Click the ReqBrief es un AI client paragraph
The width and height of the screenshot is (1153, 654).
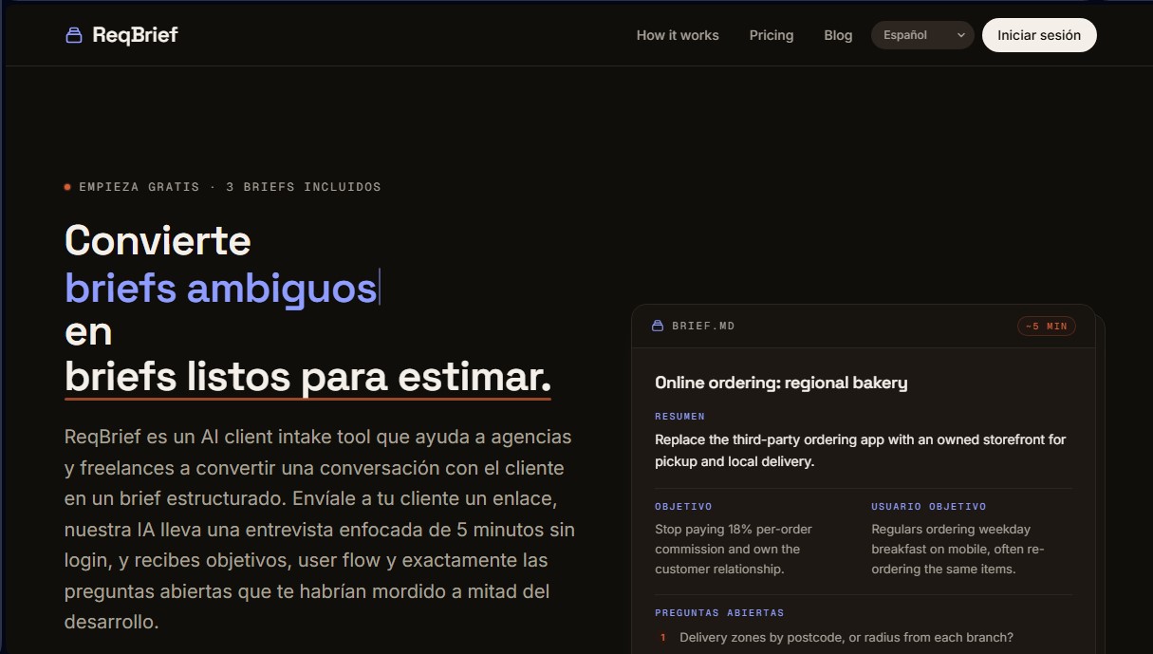coord(320,530)
